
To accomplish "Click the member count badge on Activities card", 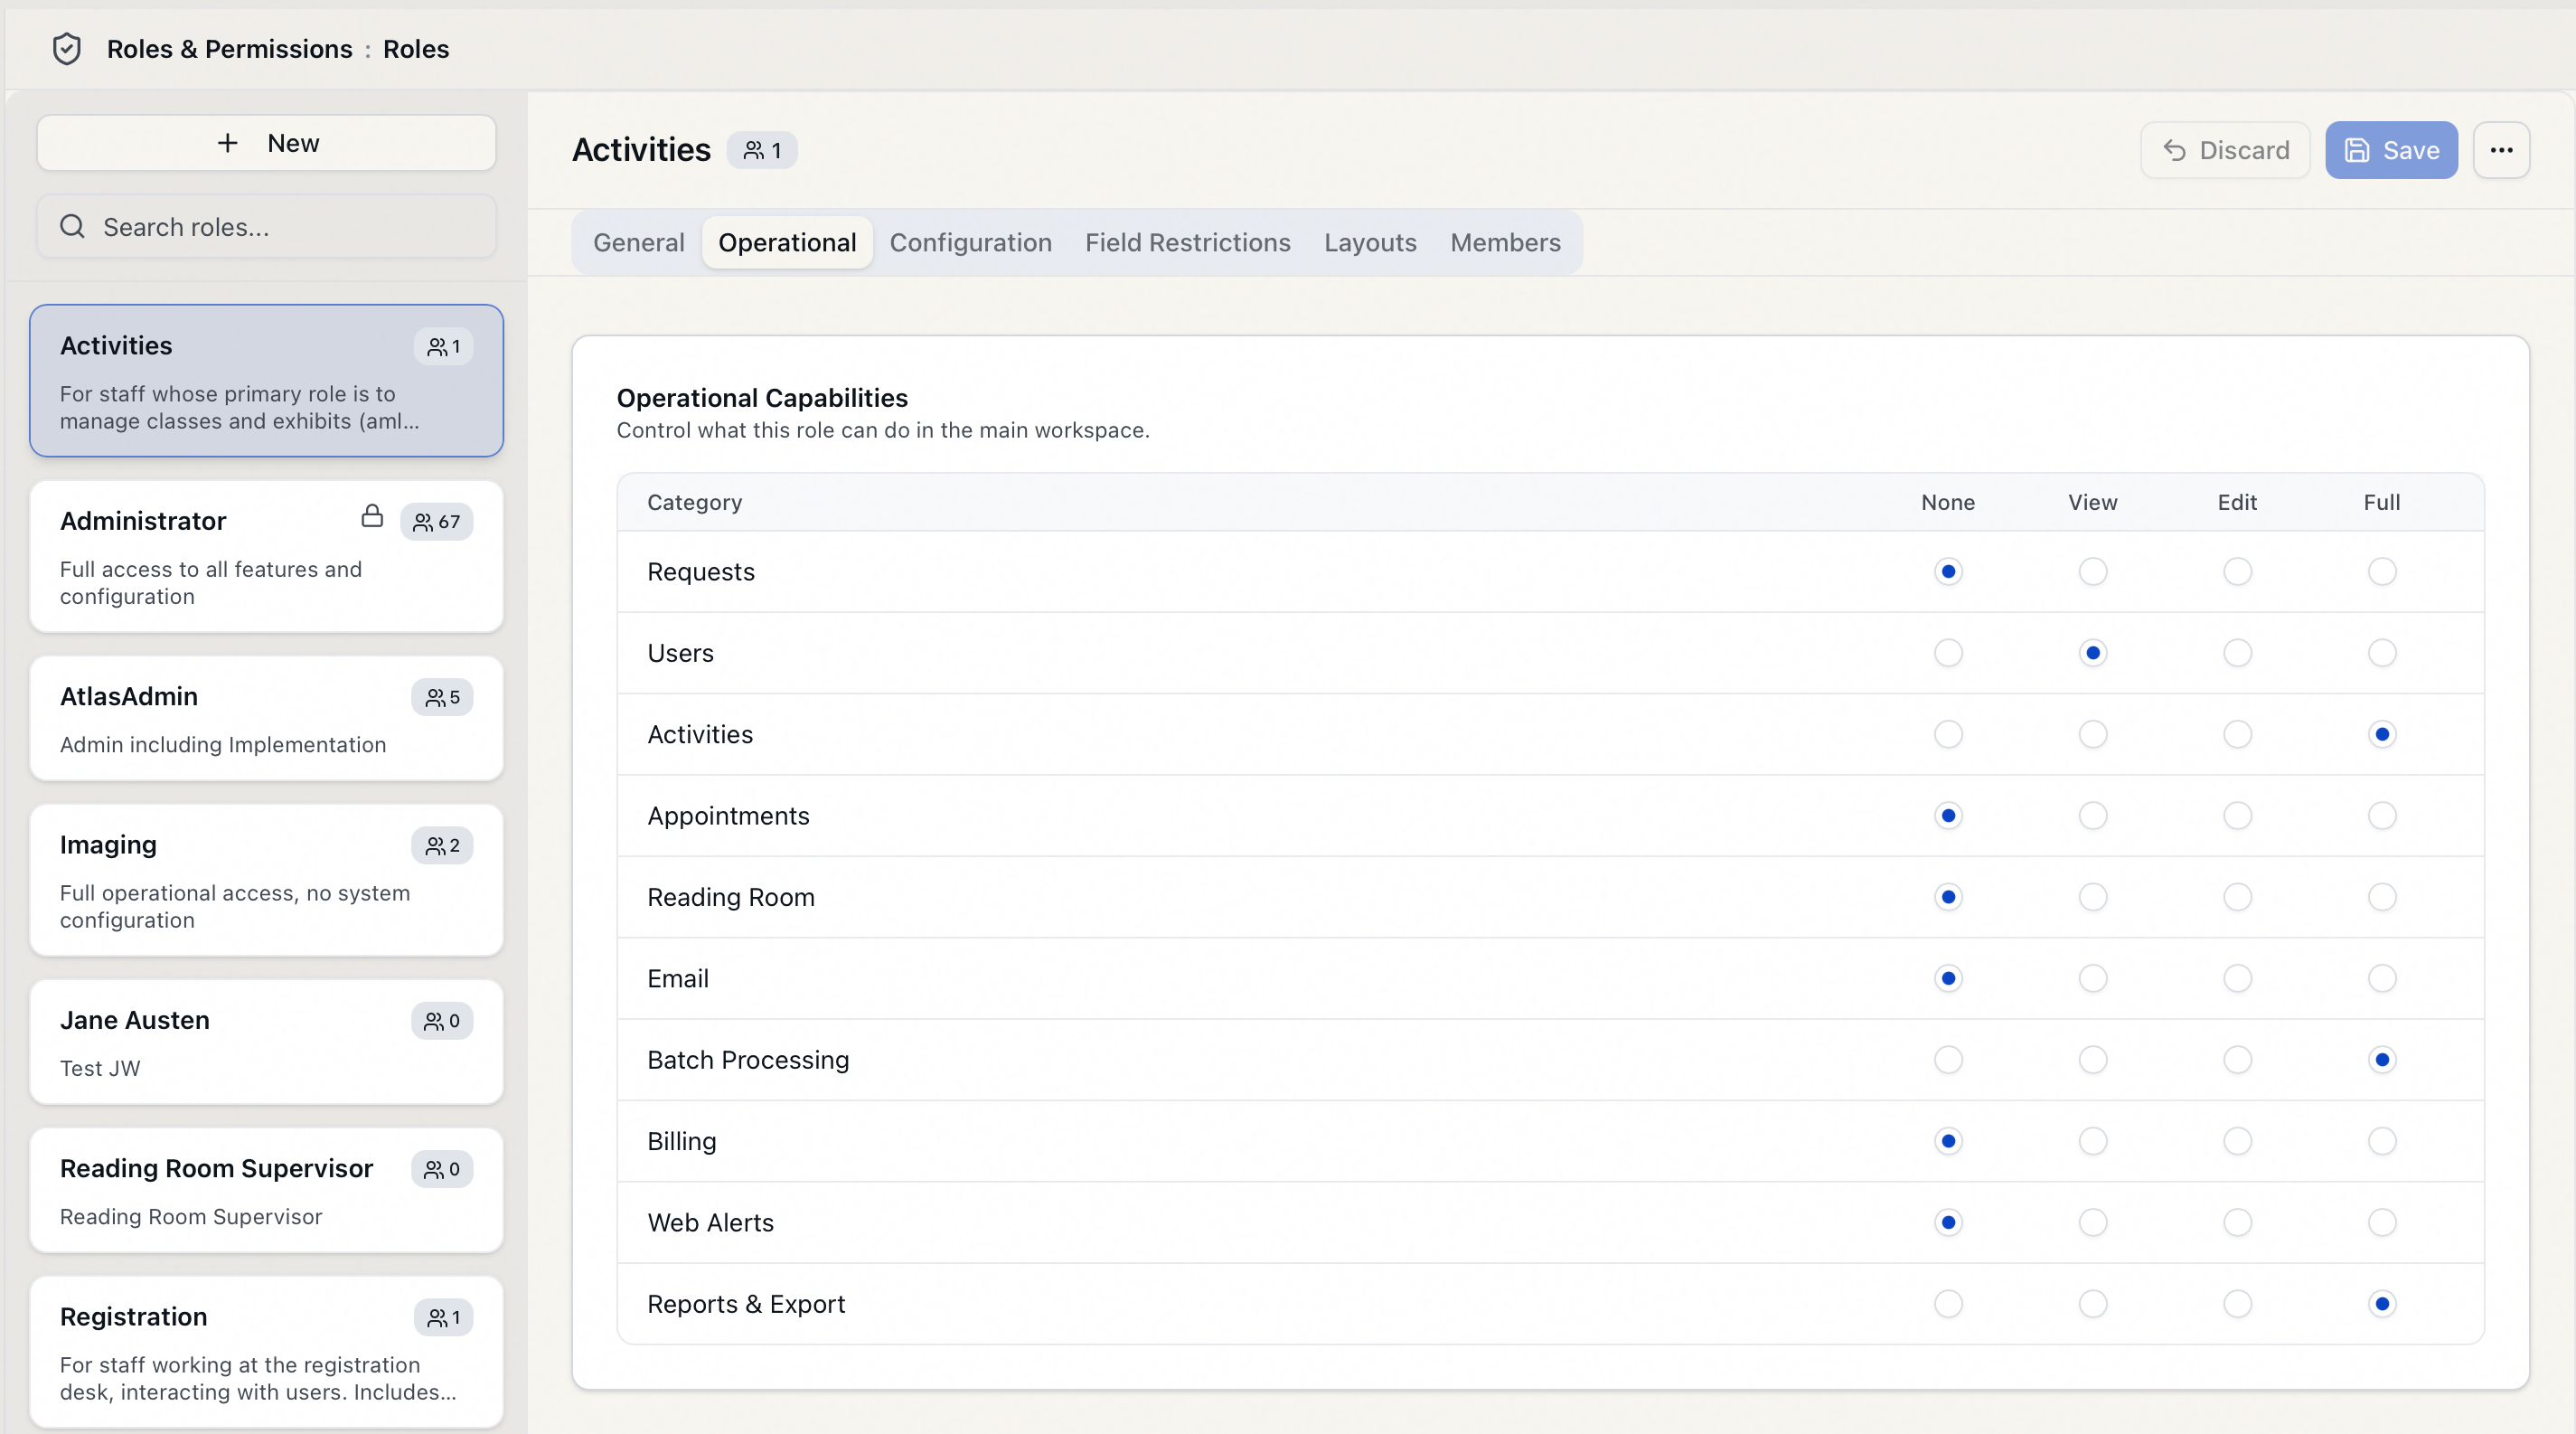I will [443, 347].
